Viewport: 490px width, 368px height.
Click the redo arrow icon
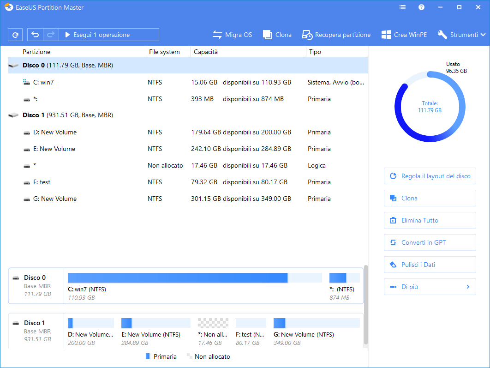coord(51,35)
